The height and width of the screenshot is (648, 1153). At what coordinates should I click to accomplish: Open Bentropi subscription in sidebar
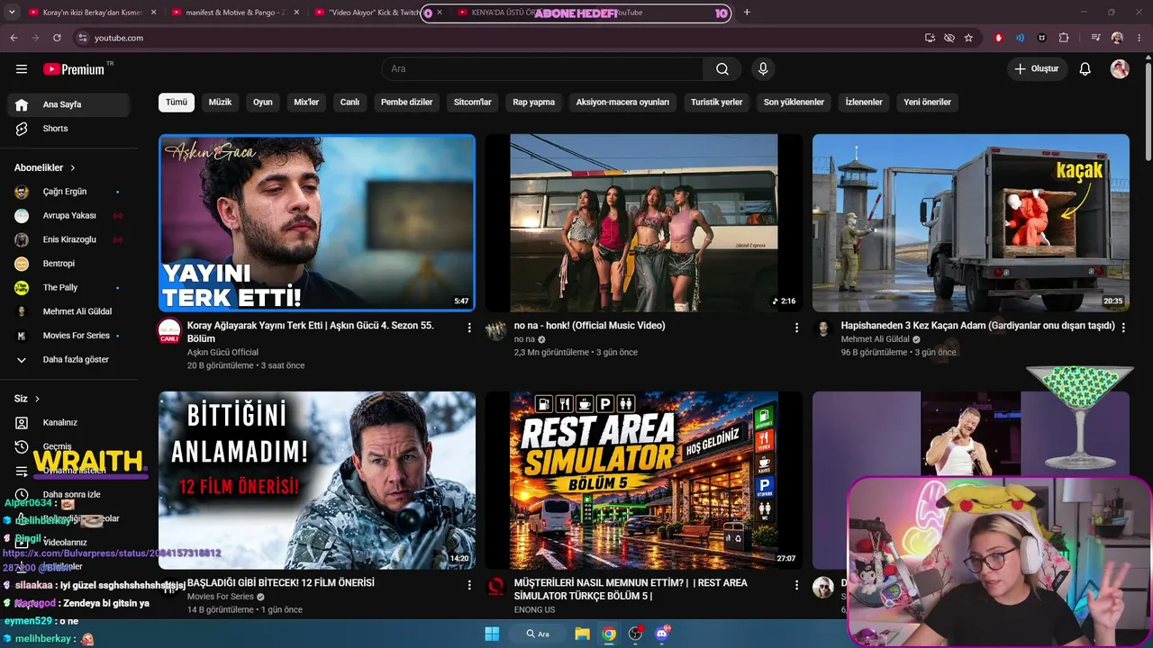(x=69, y=264)
